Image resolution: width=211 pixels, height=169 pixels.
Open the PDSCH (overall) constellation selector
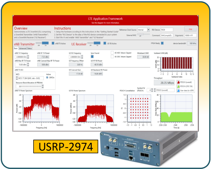coord(165,90)
